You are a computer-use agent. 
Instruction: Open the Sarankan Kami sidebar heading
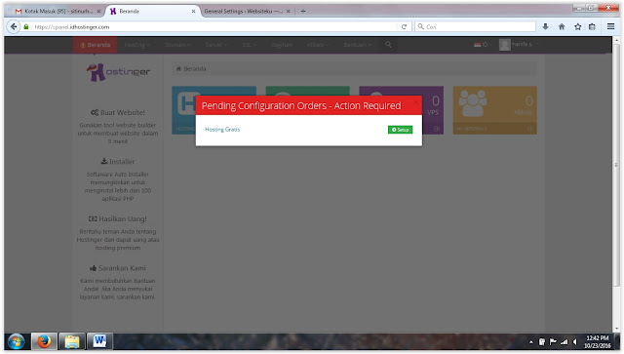coord(118,268)
